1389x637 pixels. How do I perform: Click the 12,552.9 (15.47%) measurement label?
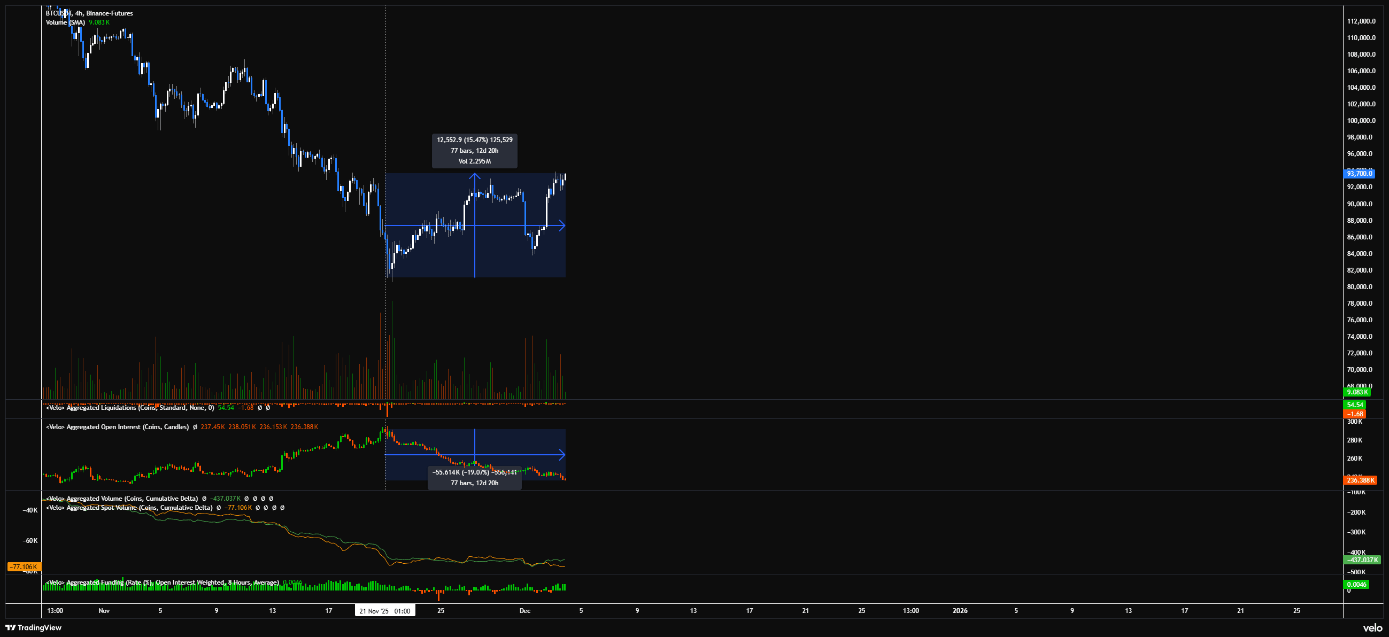tap(475, 140)
